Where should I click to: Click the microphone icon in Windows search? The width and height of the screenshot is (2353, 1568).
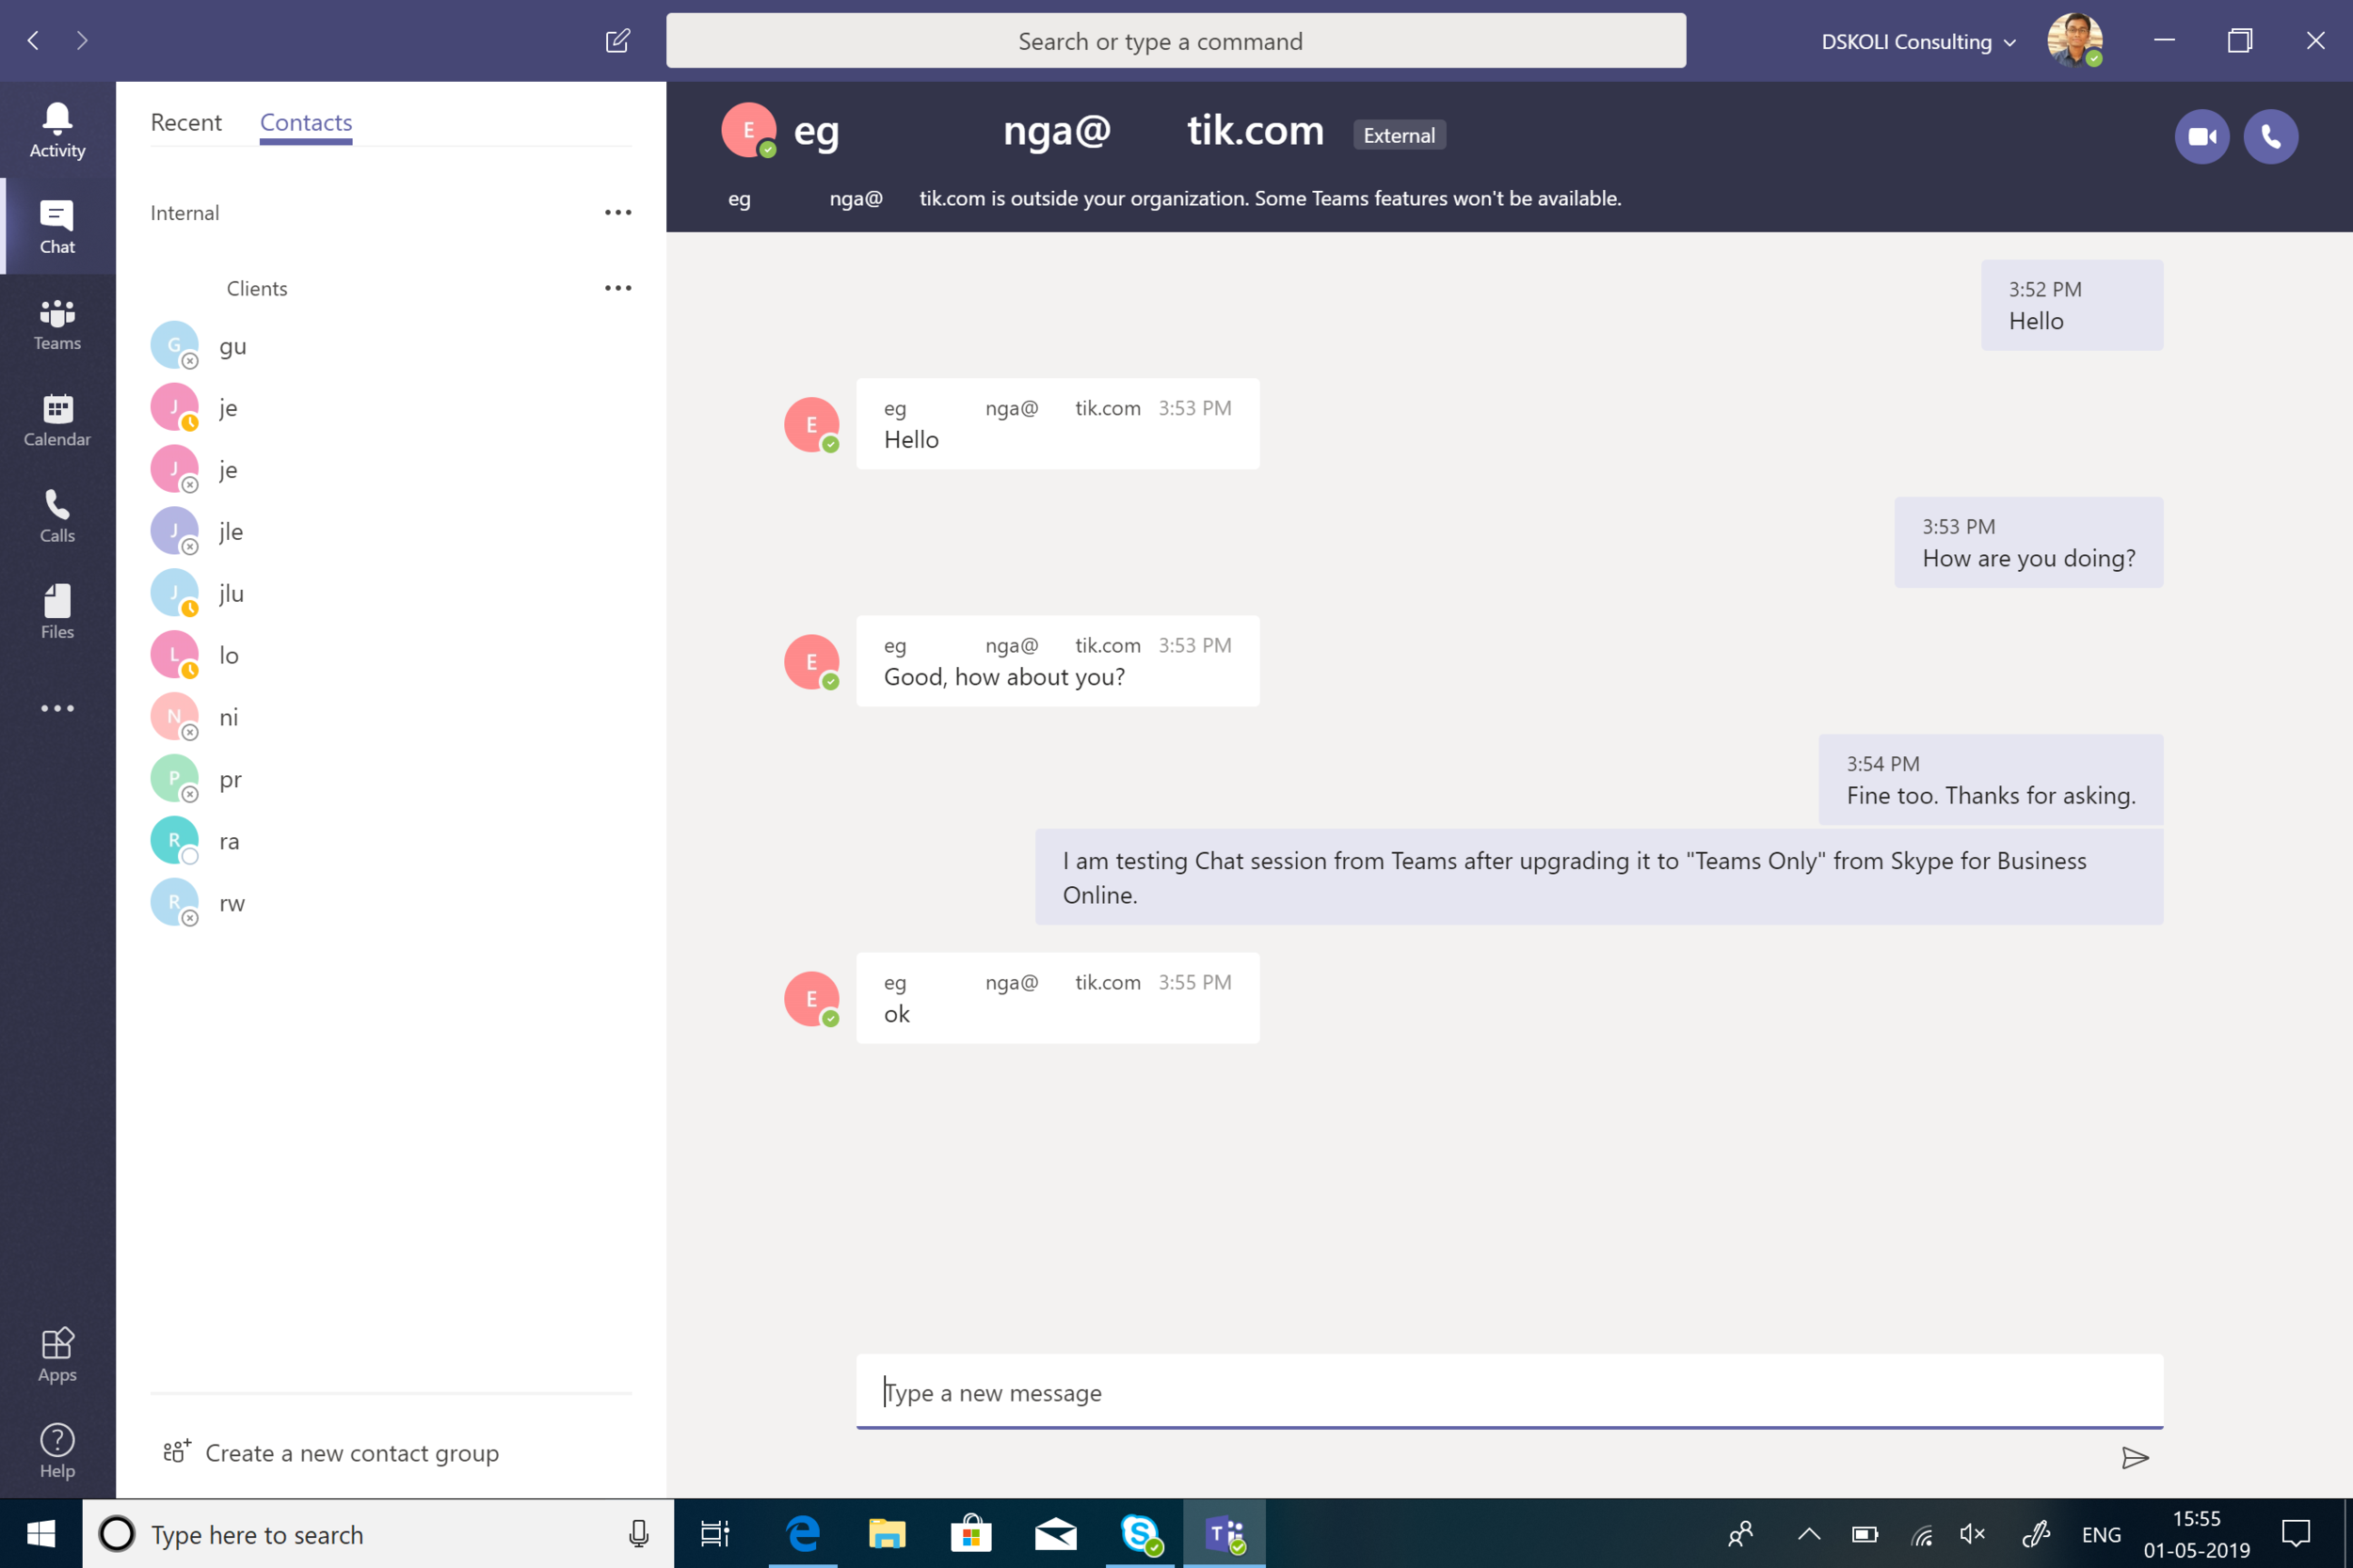click(x=638, y=1533)
